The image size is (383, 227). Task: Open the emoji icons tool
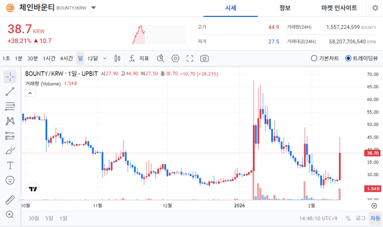(x=10, y=181)
